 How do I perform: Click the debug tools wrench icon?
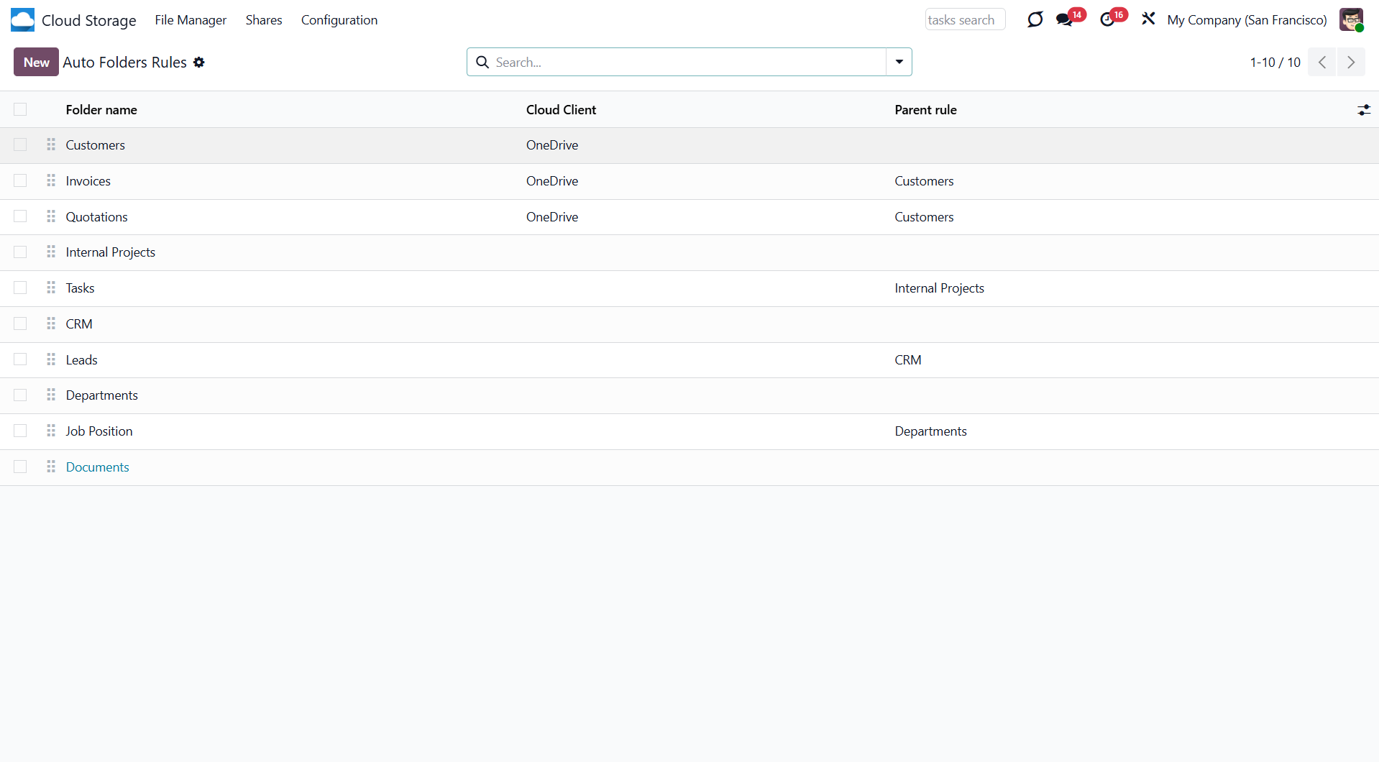pos(1148,19)
